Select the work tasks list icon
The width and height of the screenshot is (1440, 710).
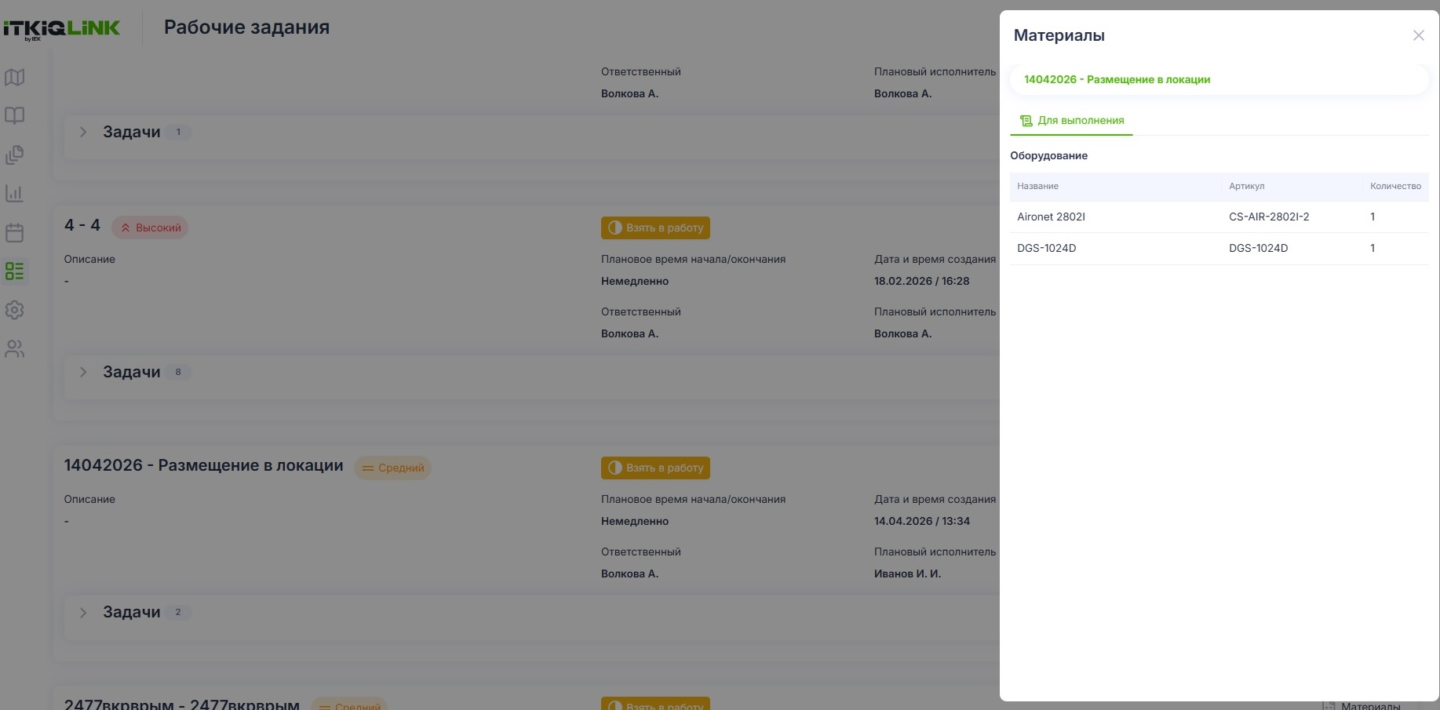(x=15, y=271)
